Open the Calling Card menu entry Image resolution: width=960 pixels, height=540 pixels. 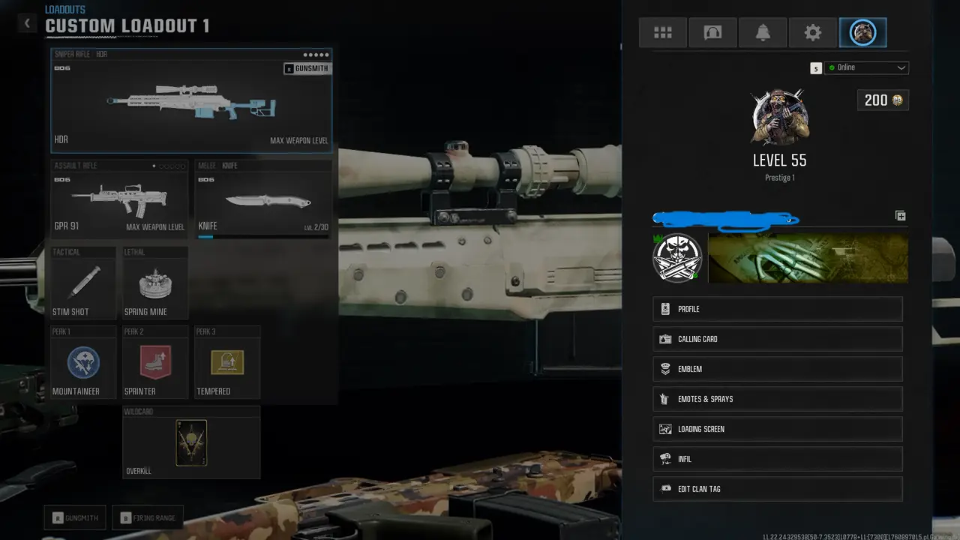tap(778, 339)
